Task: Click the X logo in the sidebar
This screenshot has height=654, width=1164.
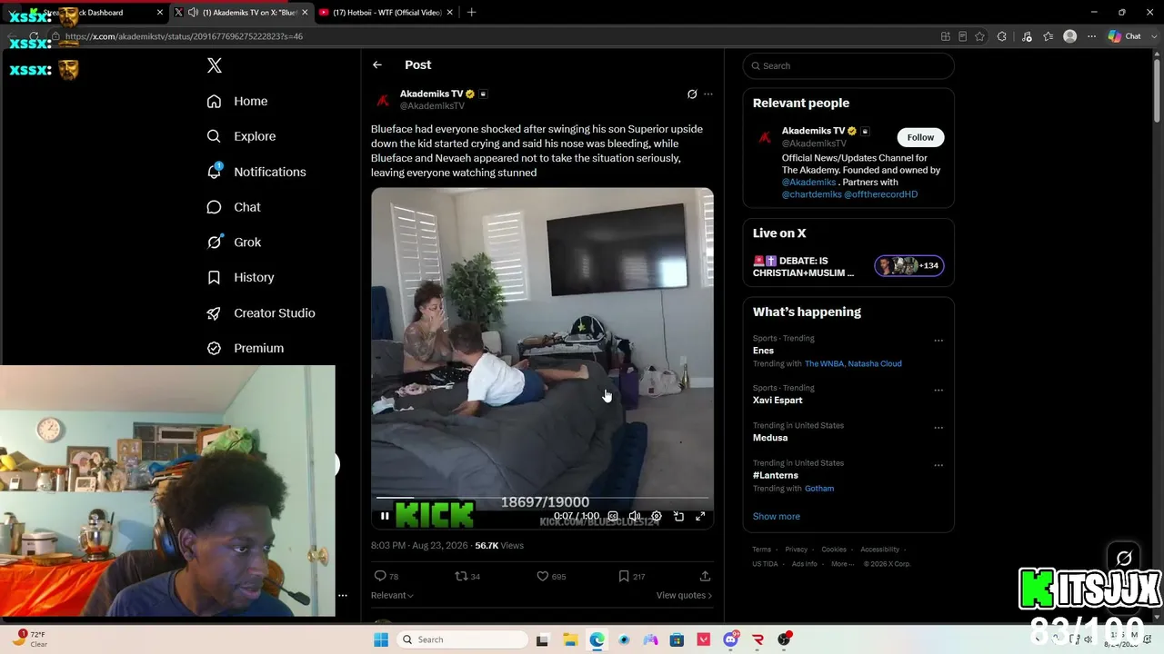Action: pos(215,65)
